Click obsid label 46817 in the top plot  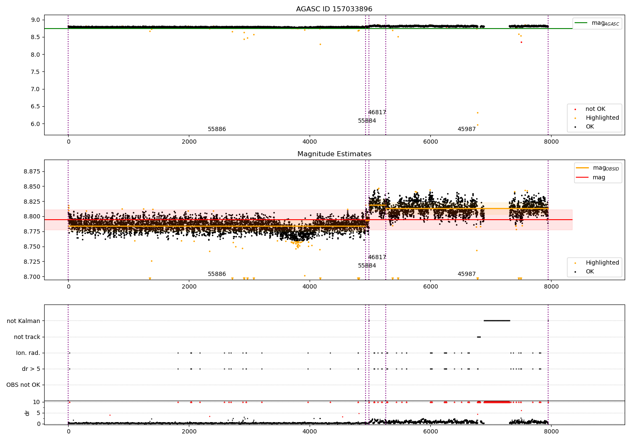(377, 113)
